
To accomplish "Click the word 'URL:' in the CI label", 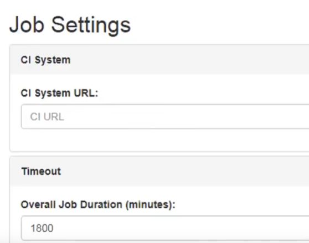I will tap(86, 93).
